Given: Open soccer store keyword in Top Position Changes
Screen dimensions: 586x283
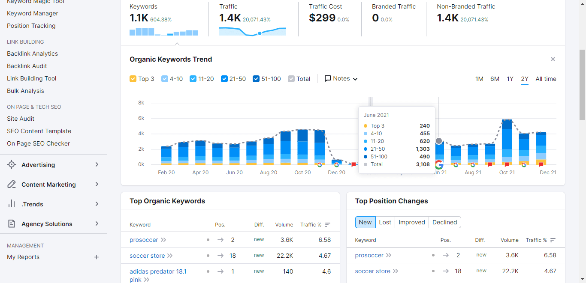Looking at the screenshot, I should click(x=373, y=271).
